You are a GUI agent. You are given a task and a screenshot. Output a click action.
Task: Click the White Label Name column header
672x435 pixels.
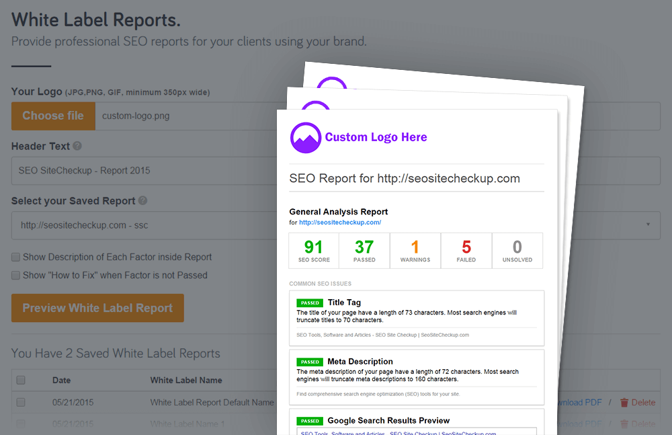[x=186, y=380]
